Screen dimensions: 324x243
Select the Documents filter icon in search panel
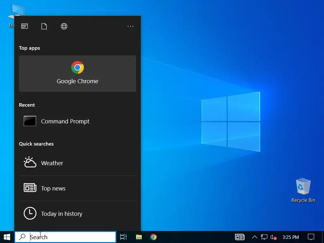pos(44,26)
